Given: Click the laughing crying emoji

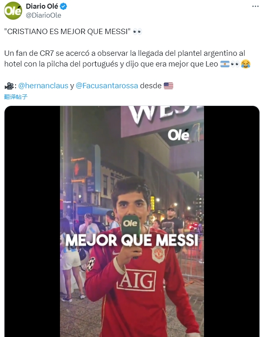Looking at the screenshot, I should tap(245, 64).
